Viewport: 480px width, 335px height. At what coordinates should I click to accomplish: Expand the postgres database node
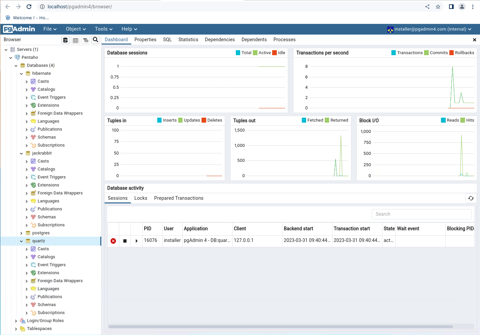point(21,233)
